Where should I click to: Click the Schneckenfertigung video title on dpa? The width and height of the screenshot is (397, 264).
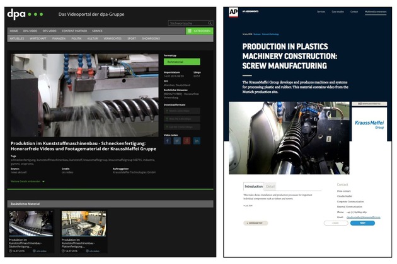coord(83,146)
